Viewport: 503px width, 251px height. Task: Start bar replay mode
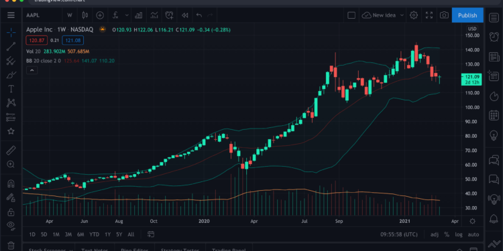(x=184, y=15)
